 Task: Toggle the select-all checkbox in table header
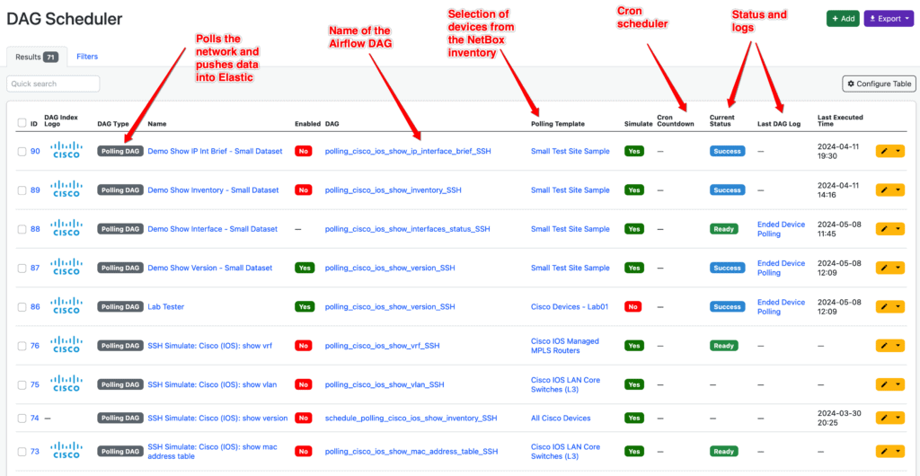tap(22, 123)
